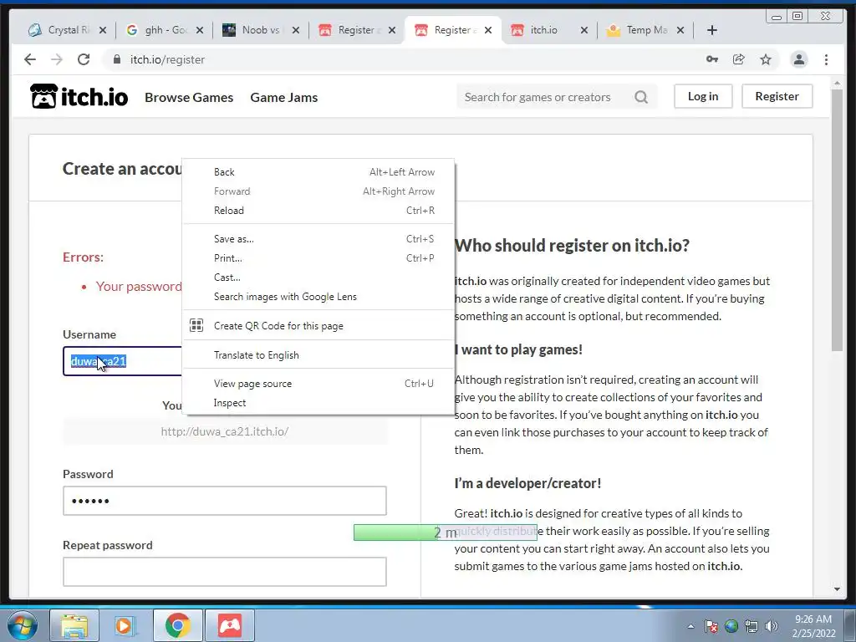Close the ghh Google tab
The width and height of the screenshot is (856, 642).
(x=200, y=30)
